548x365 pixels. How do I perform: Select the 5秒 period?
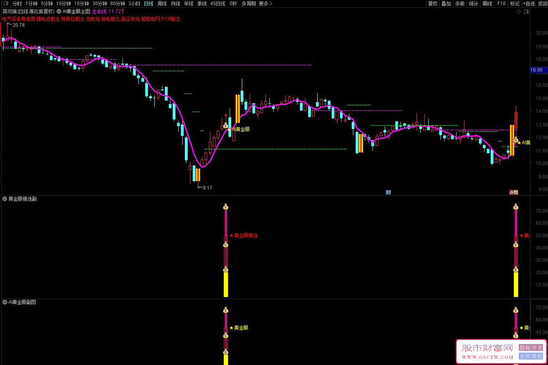coord(233,3)
